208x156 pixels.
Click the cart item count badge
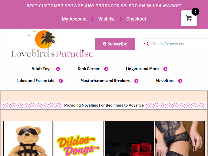point(195,12)
